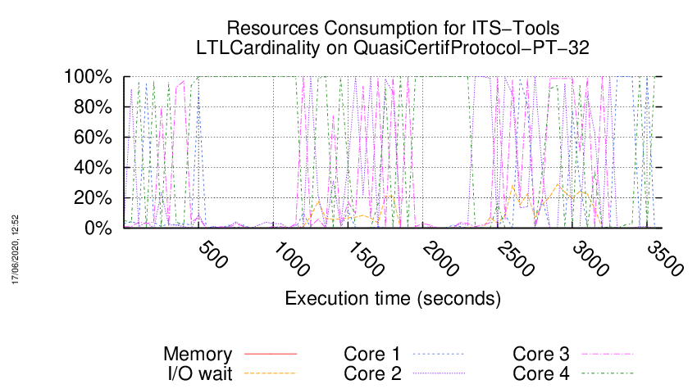Screen dimensions: 697x389
Task: Click the 60% y-axis label
Action: click(x=93, y=138)
